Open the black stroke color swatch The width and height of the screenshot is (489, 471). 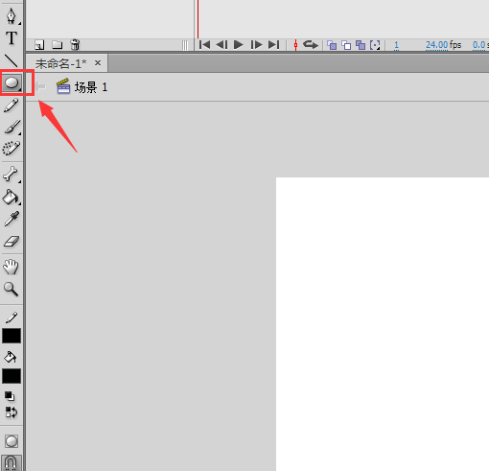tap(12, 336)
